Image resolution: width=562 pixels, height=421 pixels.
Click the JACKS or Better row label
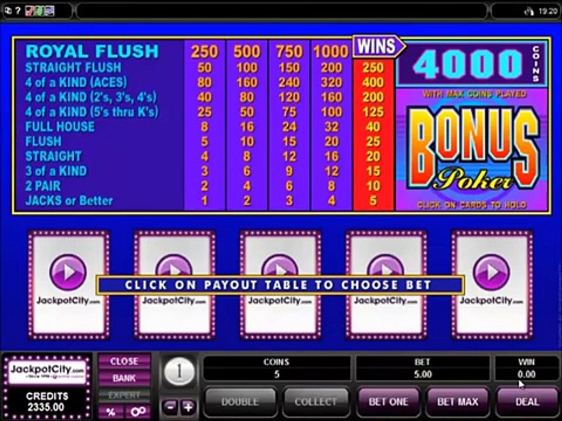[x=69, y=201]
